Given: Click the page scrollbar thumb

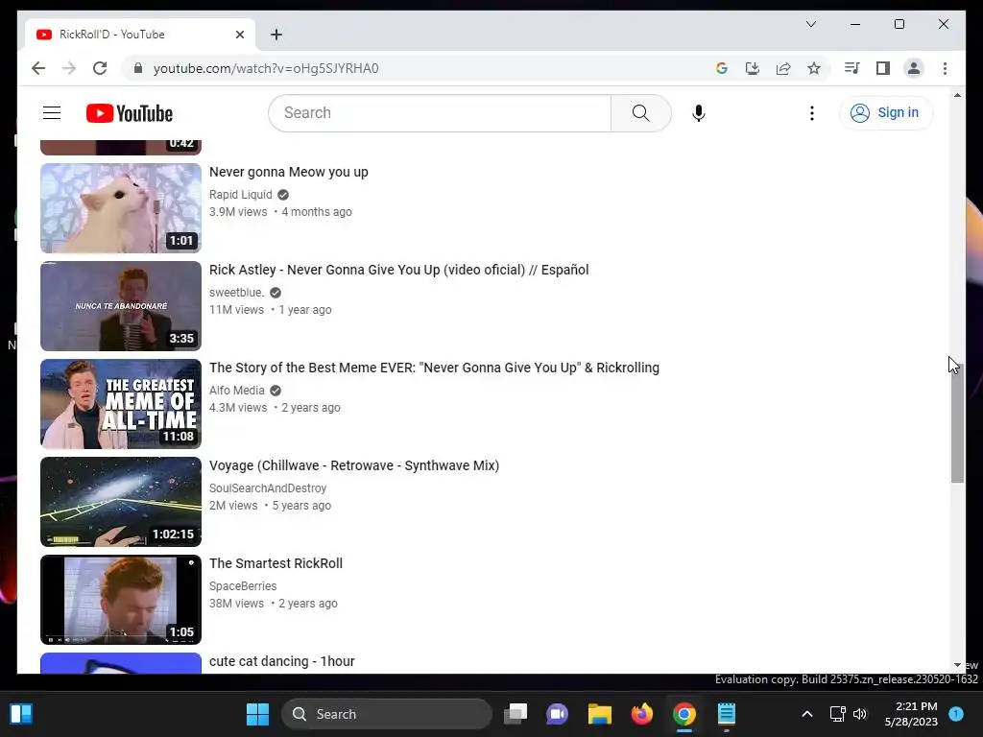Looking at the screenshot, I should [957, 423].
